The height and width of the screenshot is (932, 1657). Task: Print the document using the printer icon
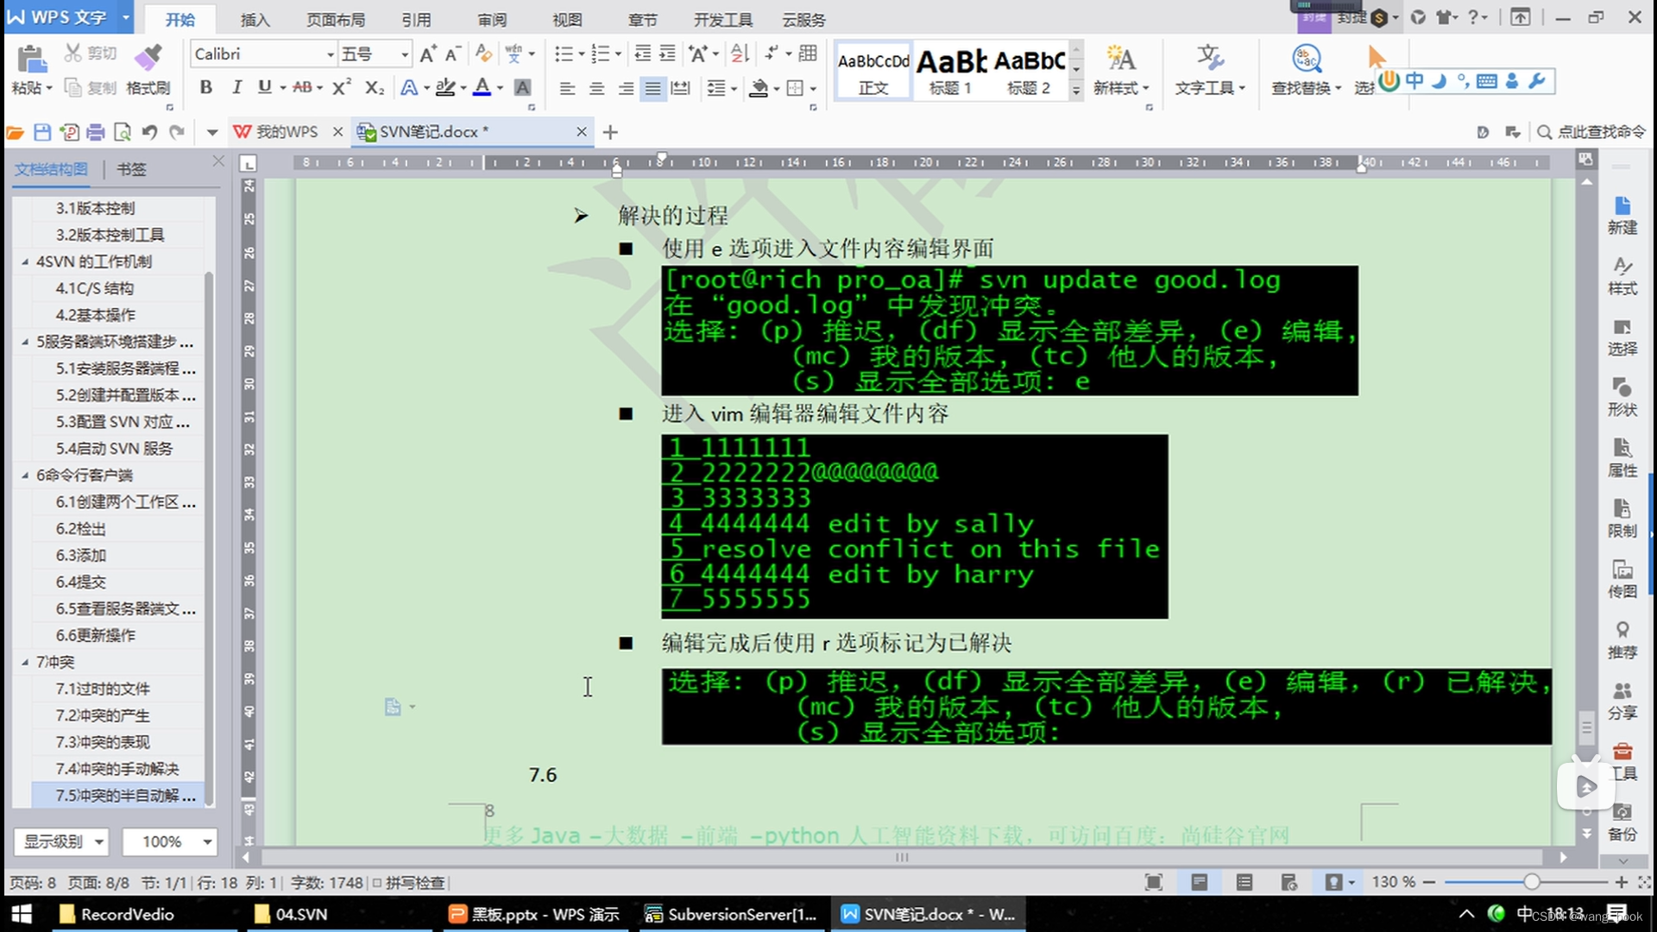96,132
